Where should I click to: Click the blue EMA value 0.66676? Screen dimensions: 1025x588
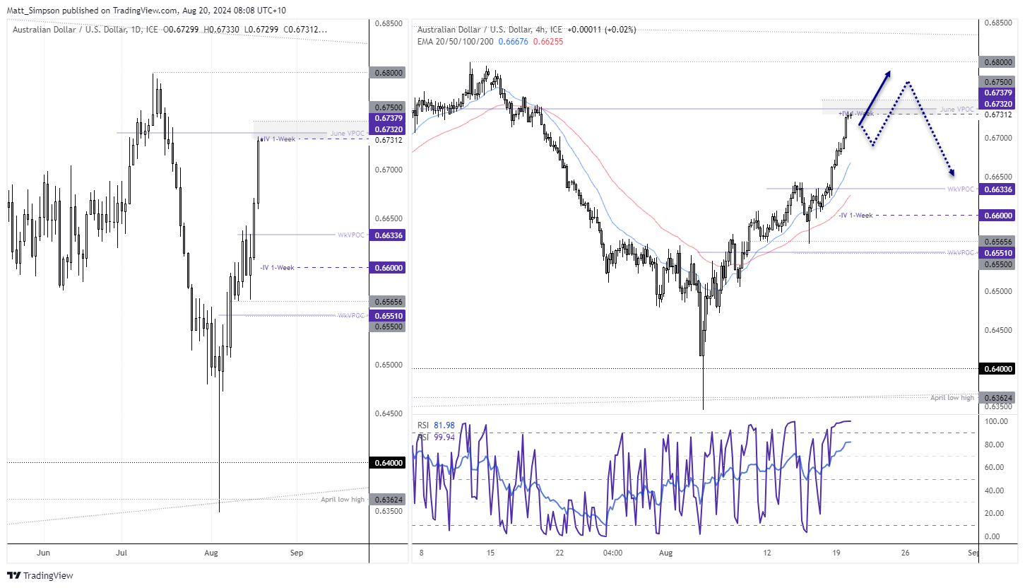tap(512, 41)
